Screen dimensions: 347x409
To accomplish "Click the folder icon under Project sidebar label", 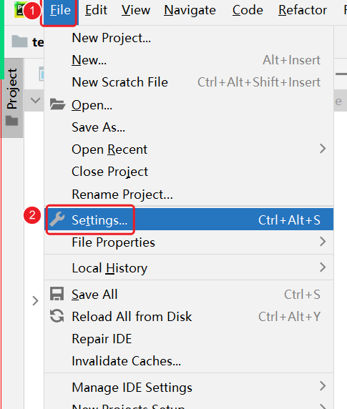I will [12, 121].
